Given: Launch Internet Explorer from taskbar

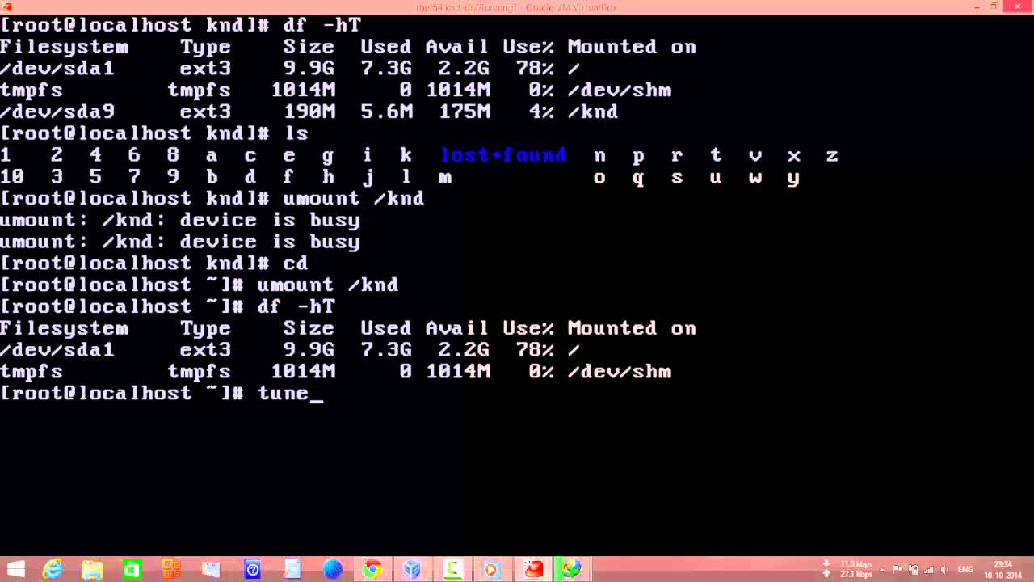Looking at the screenshot, I should point(53,570).
